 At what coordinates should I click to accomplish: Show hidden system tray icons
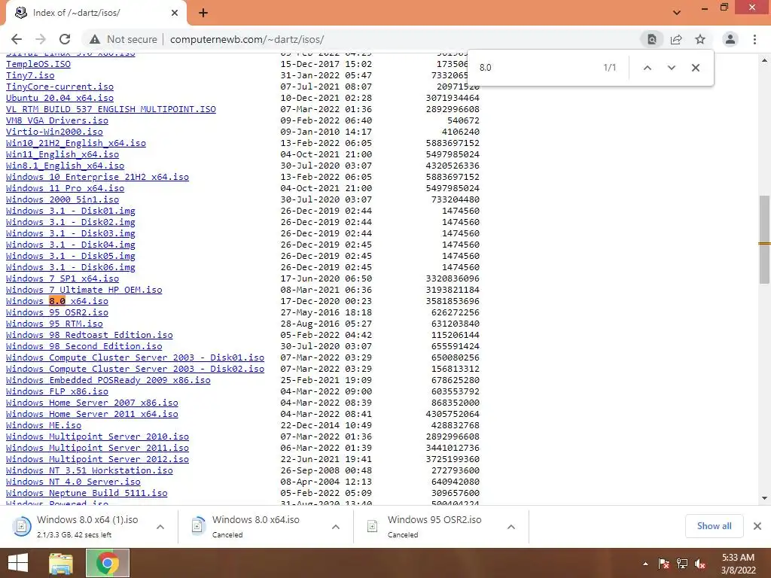click(x=645, y=564)
